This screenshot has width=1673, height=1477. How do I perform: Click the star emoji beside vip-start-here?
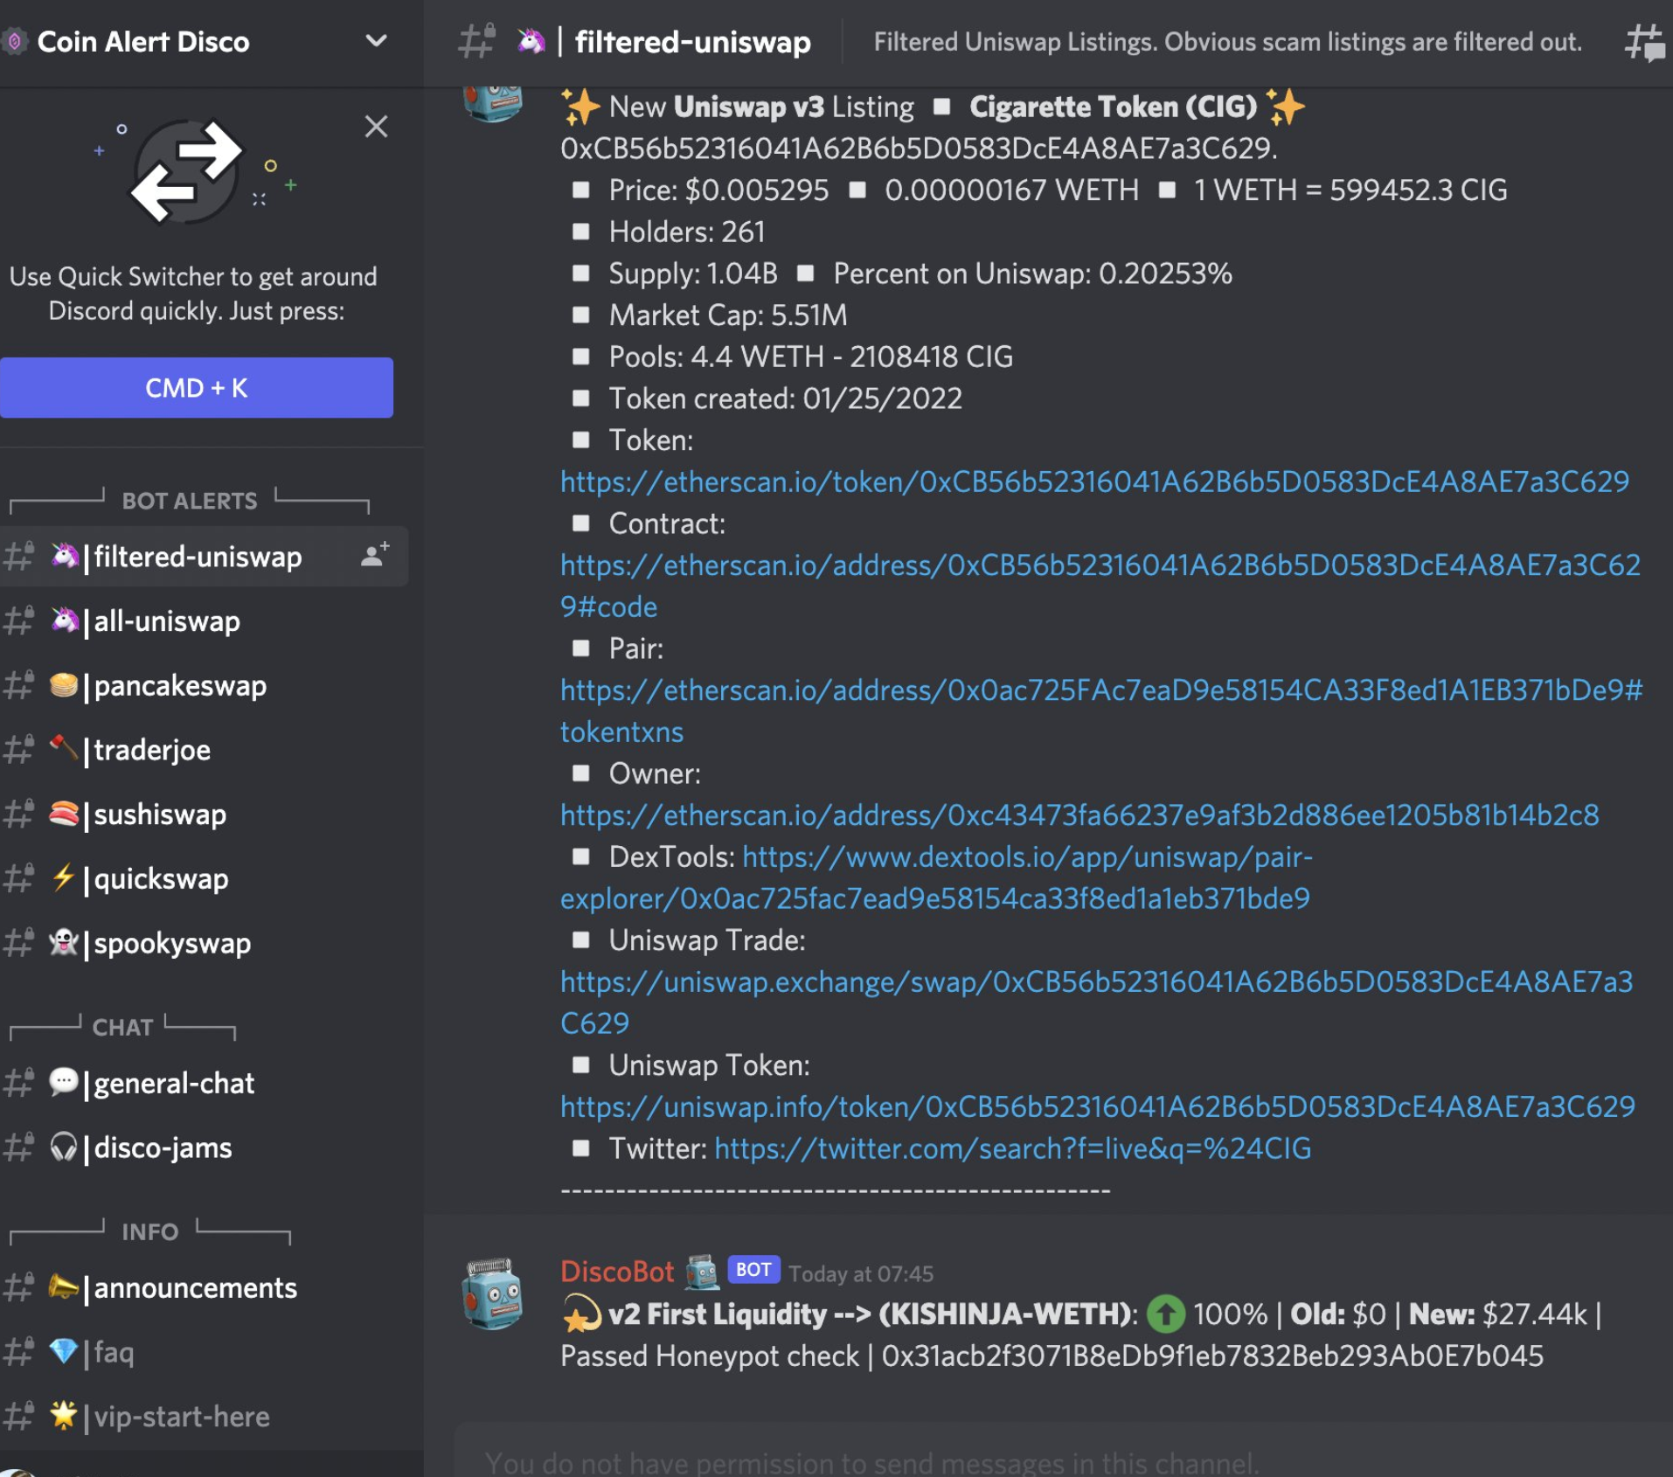pyautogui.click(x=64, y=1415)
